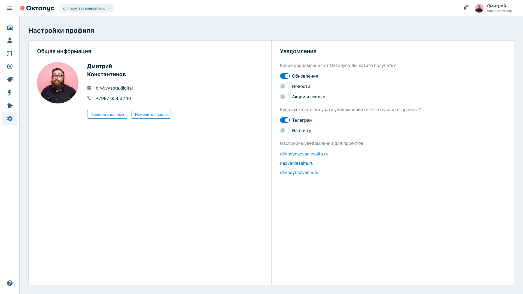Enable the На почту toggle
The width and height of the screenshot is (523, 294).
[x=285, y=130]
